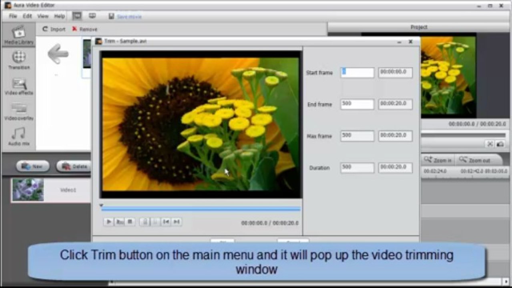The image size is (512, 288).
Task: Click the triangle marker above trim slider
Action: click(x=101, y=205)
